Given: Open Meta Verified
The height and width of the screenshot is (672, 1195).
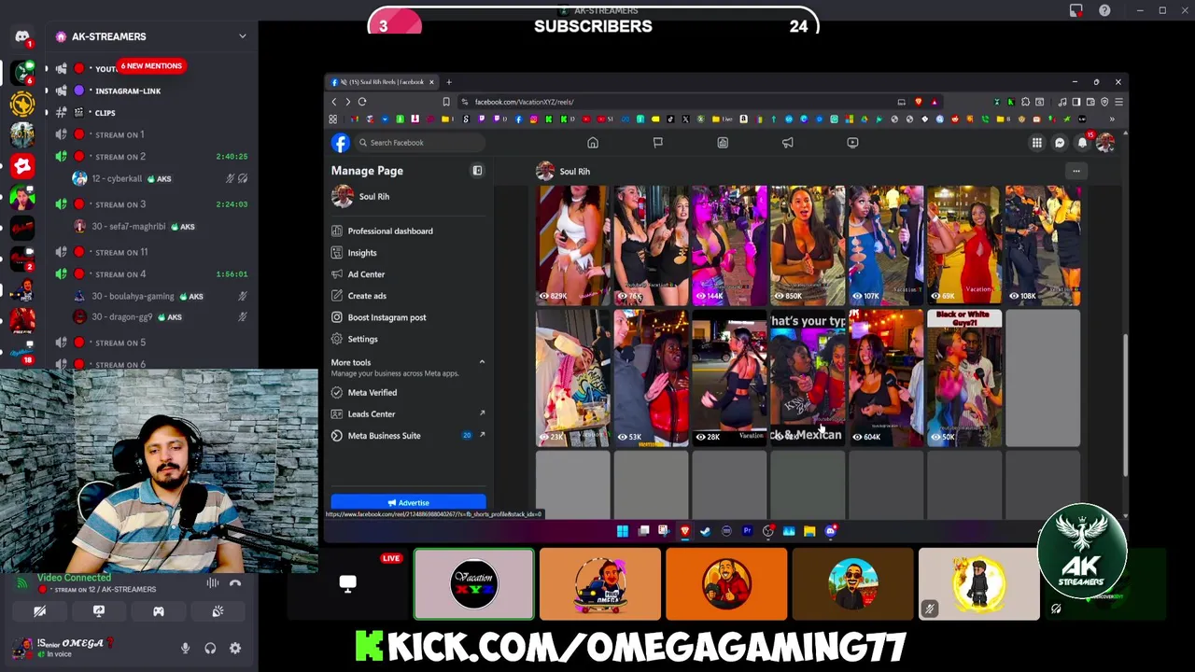Looking at the screenshot, I should pos(408,393).
